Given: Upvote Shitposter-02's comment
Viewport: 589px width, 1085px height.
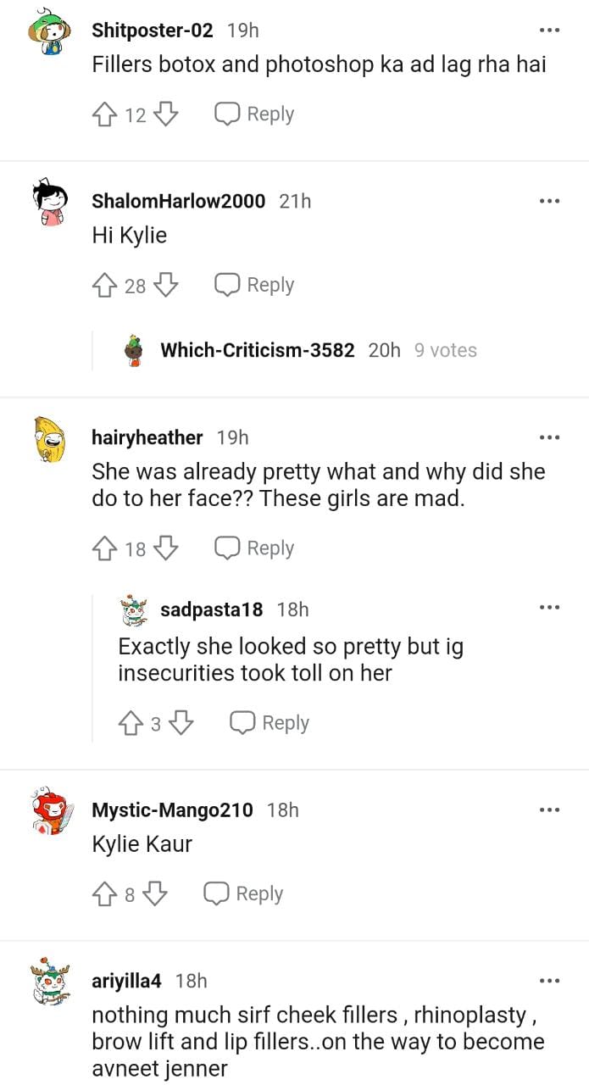Looking at the screenshot, I should coord(104,114).
